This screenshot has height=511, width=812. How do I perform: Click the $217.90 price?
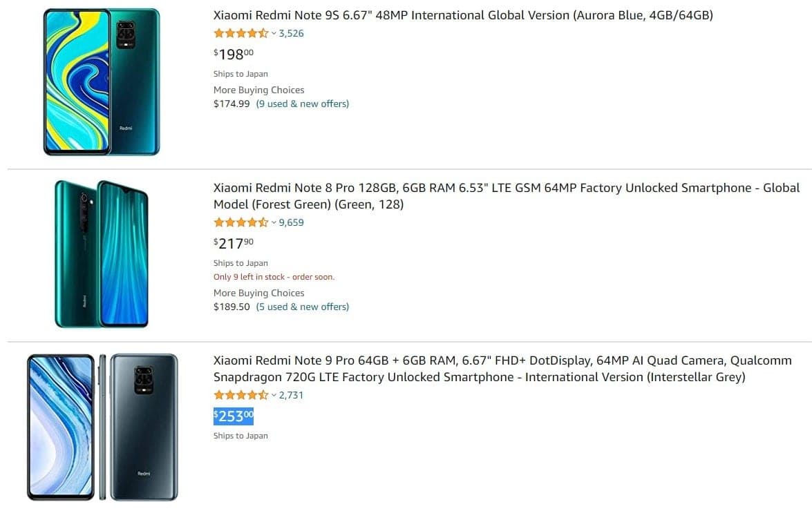pyautogui.click(x=234, y=243)
